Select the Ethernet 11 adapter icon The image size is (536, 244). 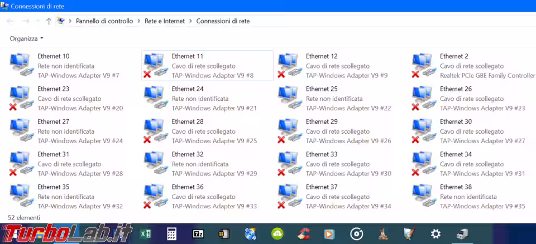[x=156, y=66]
